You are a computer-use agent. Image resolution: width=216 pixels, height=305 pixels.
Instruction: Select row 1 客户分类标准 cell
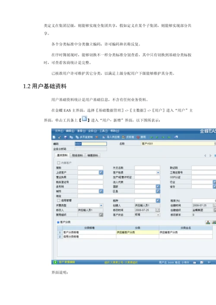[89, 232]
